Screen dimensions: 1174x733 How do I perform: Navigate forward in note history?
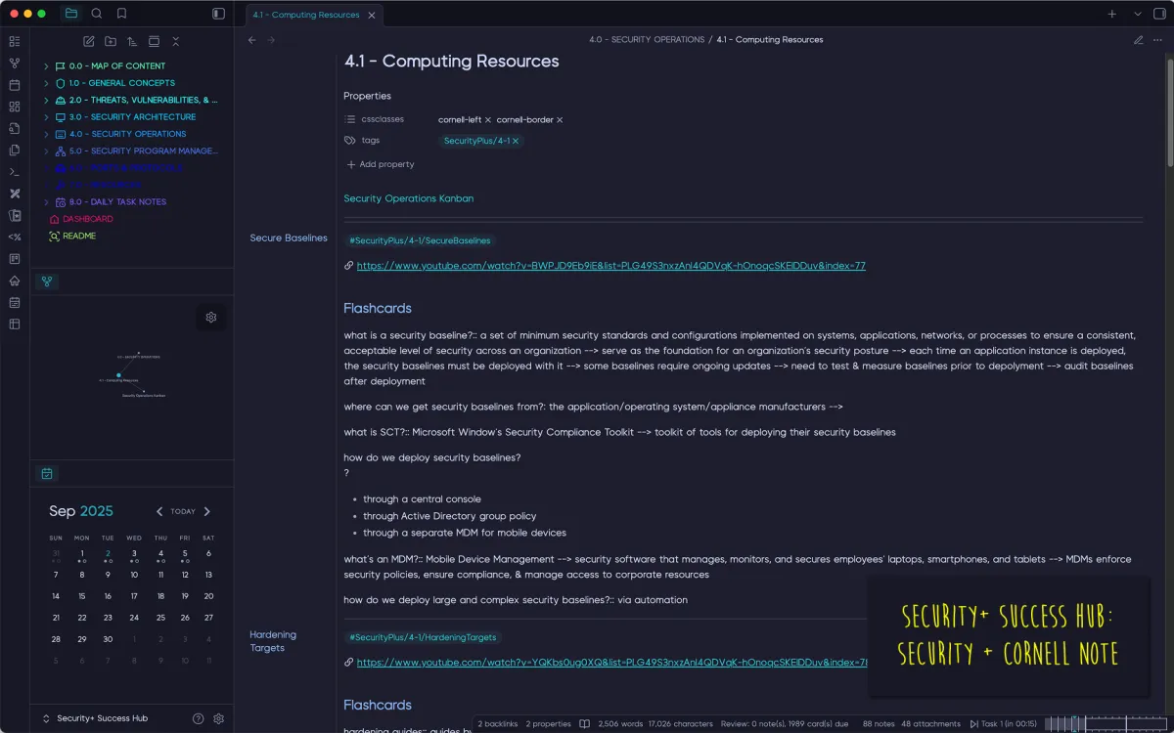pos(271,40)
